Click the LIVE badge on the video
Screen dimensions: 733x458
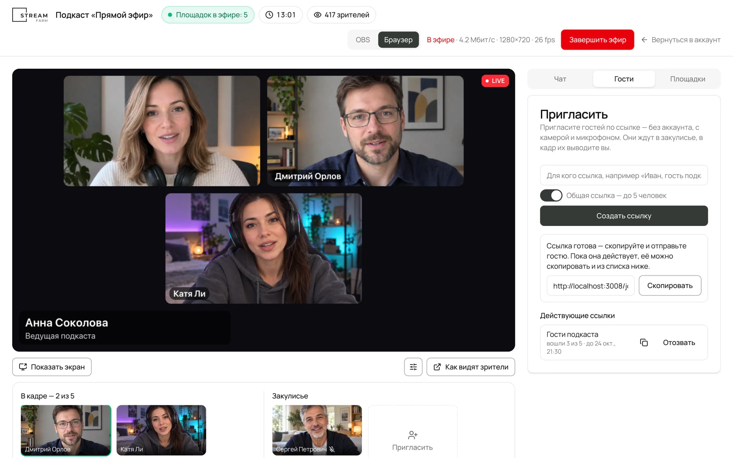pos(495,81)
